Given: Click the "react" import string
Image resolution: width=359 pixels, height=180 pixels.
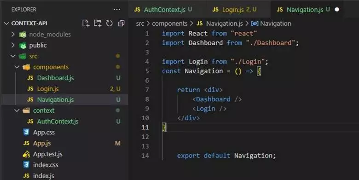Looking at the screenshot, I should tap(244, 34).
